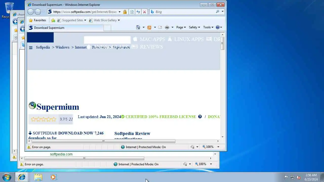Click Internet Explorer taskbar icon

click(22, 177)
